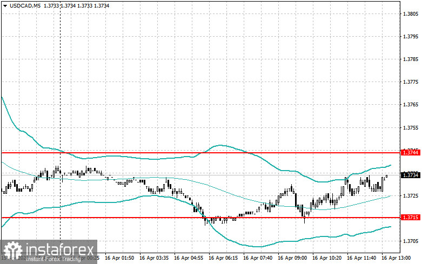Click the 16 Apr 04:55 time label
Screen dimensions: 422x264
click(x=189, y=258)
